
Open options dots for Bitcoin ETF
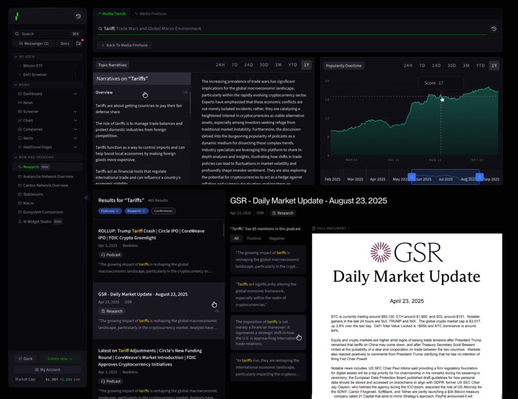[75, 66]
